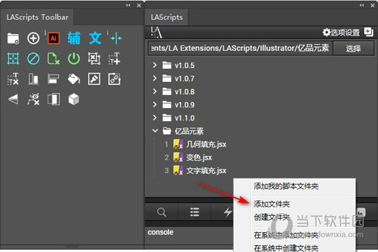Image resolution: width=378 pixels, height=252 pixels.
Task: Expand the v1.0.9 folder
Action: [155, 105]
